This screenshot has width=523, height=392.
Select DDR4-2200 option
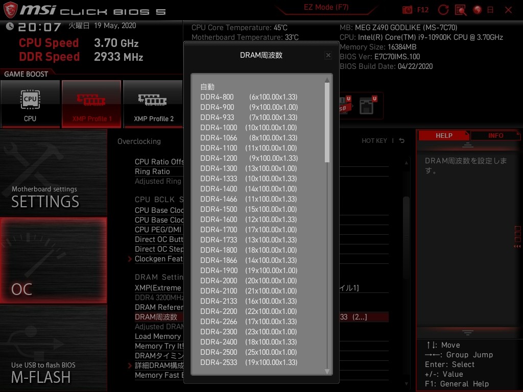249,311
